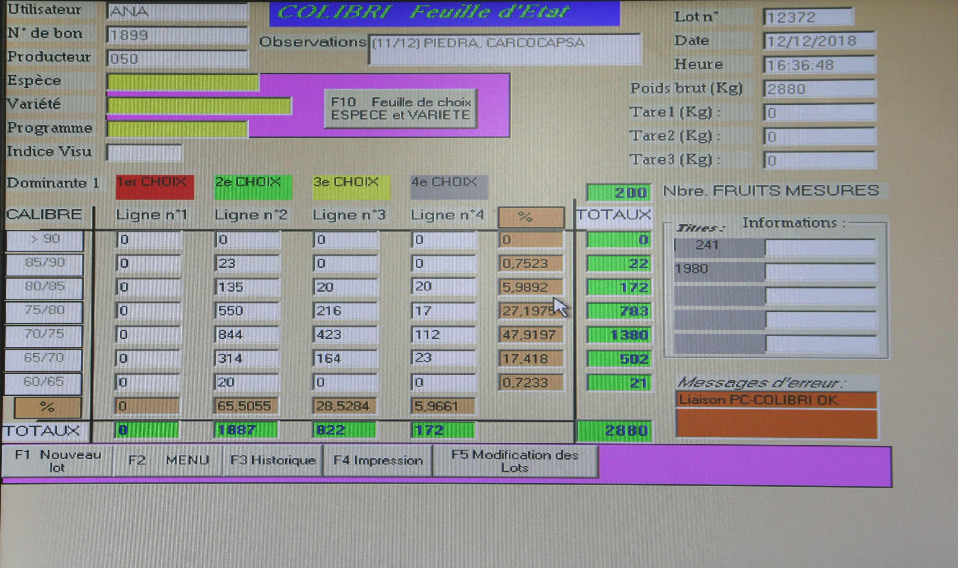Click the yellow Espèce field
This screenshot has width=958, height=568.
pos(183,83)
